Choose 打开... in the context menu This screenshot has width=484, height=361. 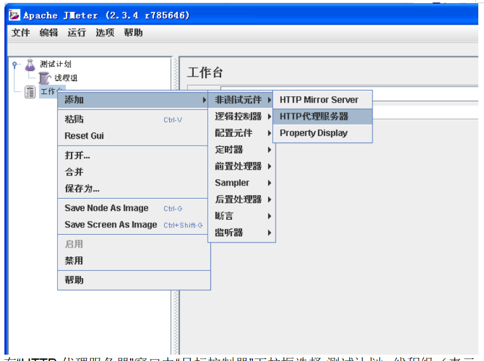[133, 155]
